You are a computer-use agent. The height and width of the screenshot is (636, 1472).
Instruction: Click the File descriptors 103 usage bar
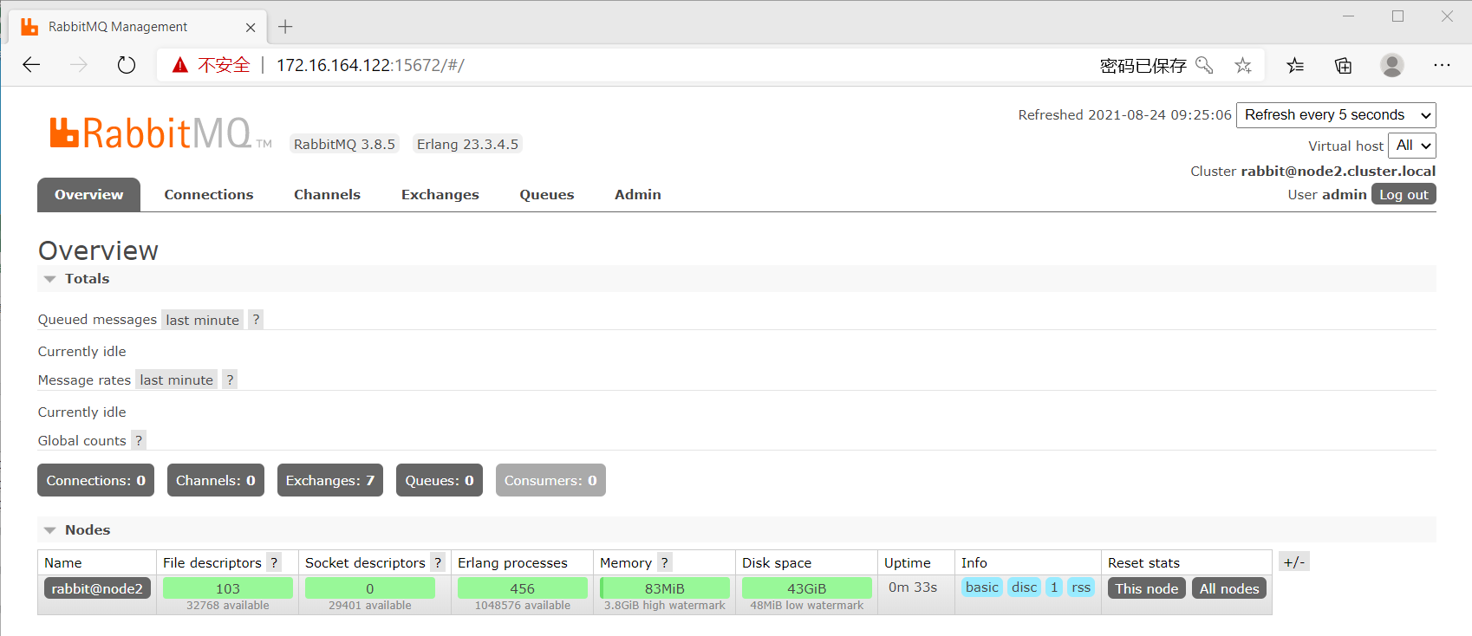[x=228, y=588]
